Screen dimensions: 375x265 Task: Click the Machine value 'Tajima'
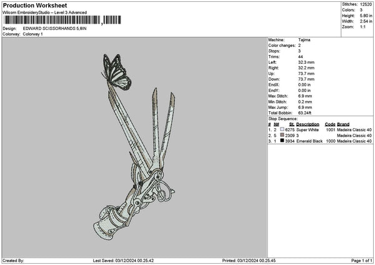click(304, 40)
